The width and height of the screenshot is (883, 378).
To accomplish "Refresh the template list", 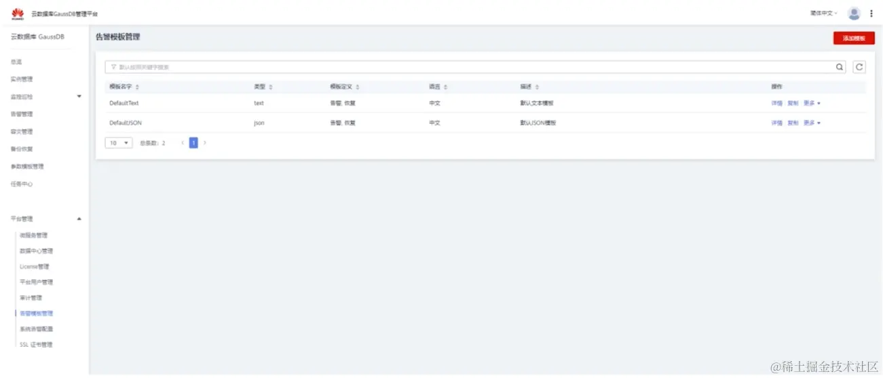I will click(859, 67).
